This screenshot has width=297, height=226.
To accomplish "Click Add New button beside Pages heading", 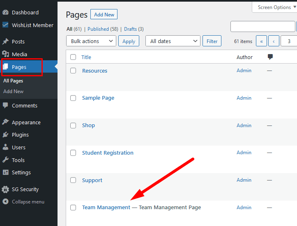I will [104, 14].
